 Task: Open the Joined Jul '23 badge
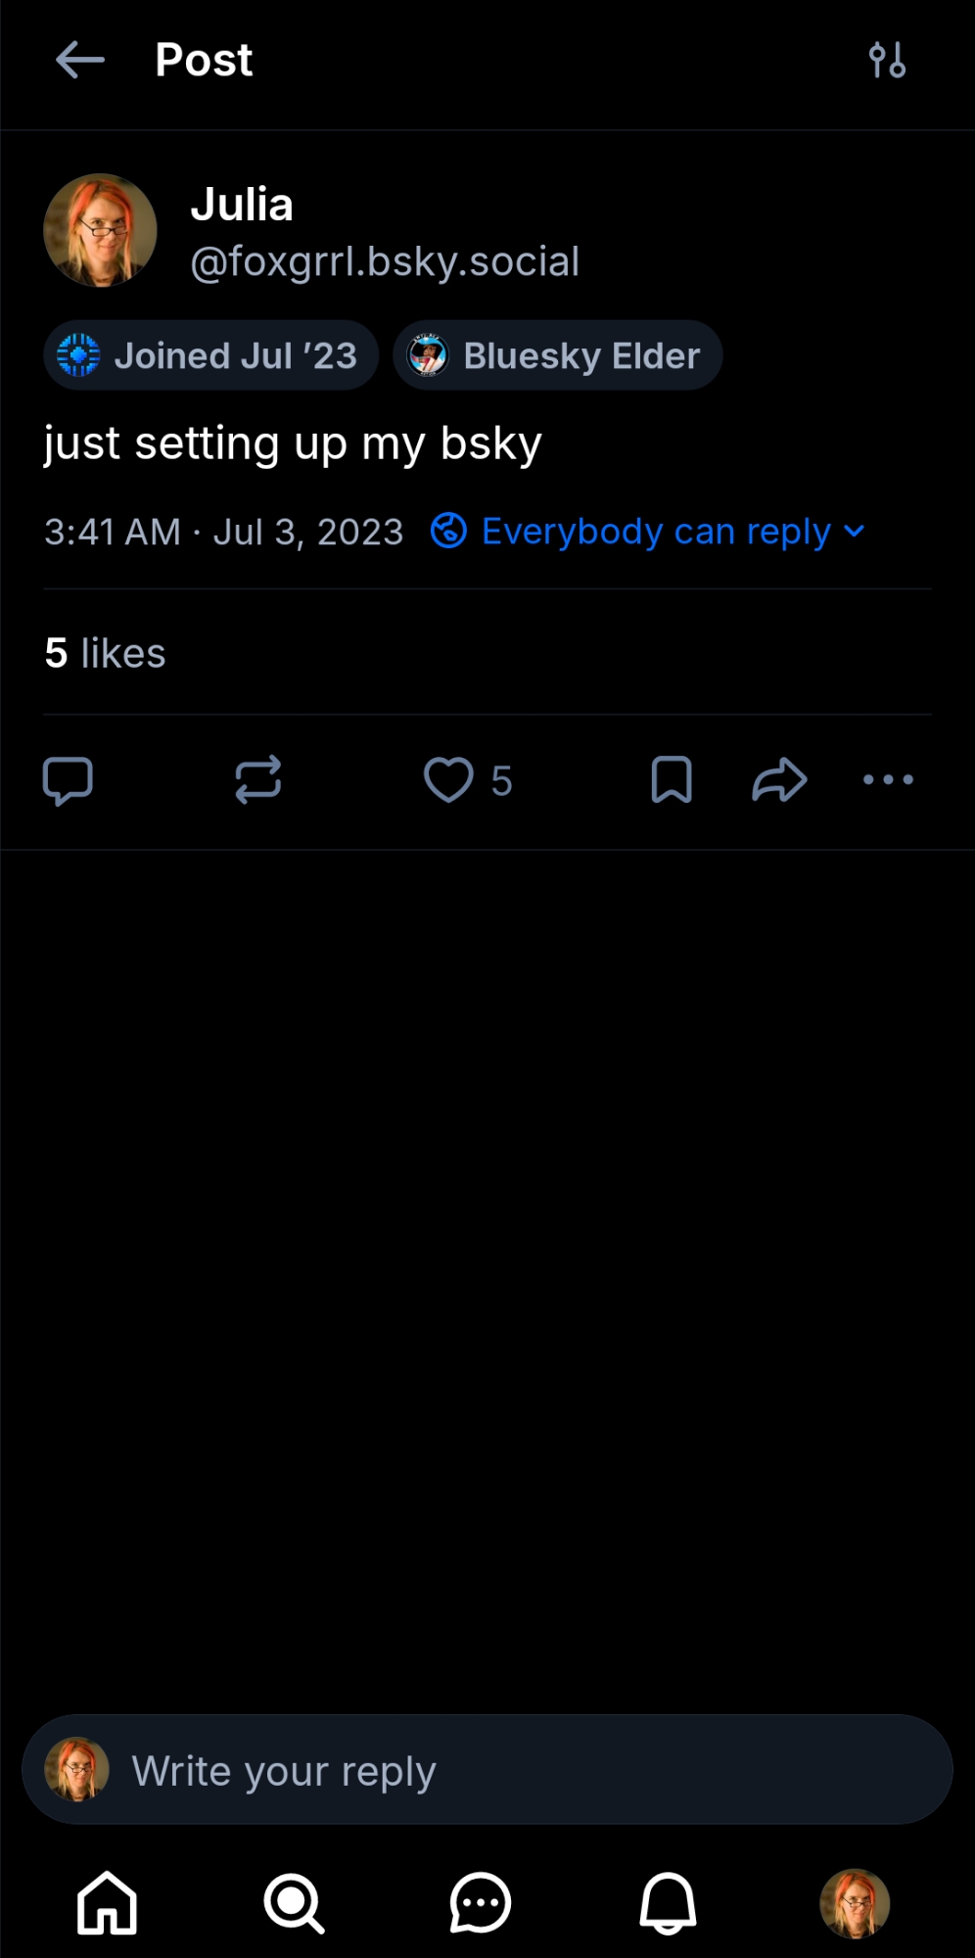(x=210, y=355)
